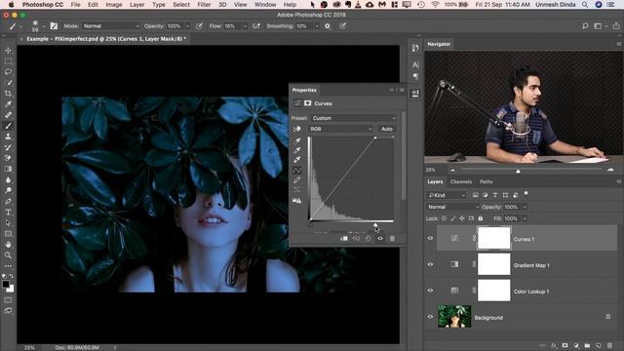
Task: Create new fill or adjustment layer icon
Action: (x=576, y=345)
